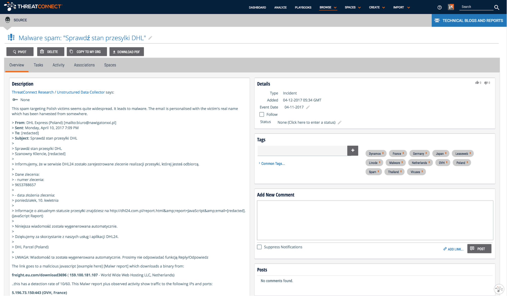Remove the Thailand tag
The height and width of the screenshot is (296, 507).
coord(401,171)
